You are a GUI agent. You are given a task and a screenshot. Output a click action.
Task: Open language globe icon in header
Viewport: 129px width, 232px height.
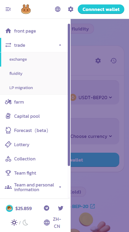(58, 9)
